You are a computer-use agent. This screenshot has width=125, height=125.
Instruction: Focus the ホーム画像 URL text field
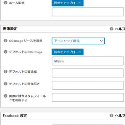(88, 12)
